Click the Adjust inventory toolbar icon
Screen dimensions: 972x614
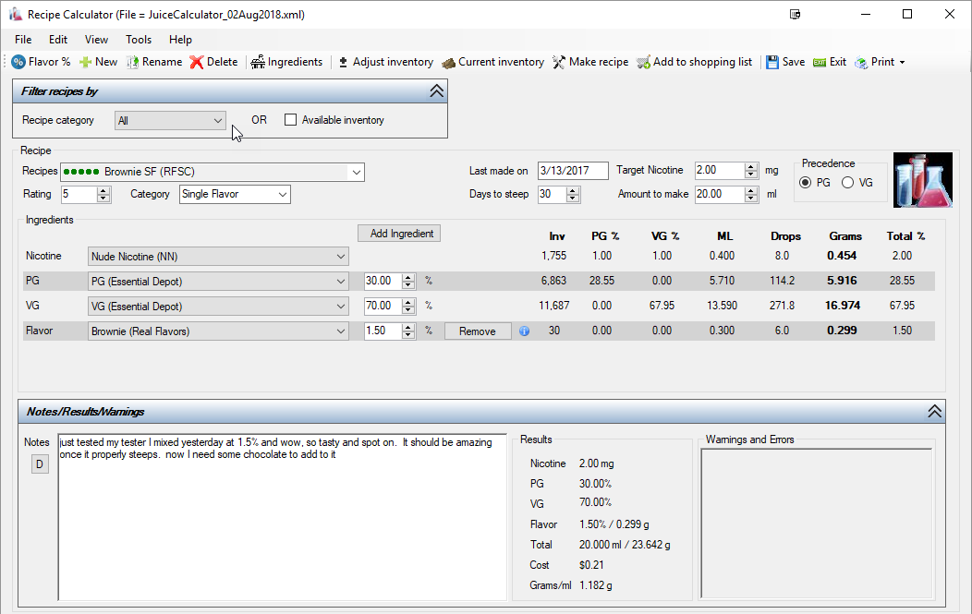[344, 62]
